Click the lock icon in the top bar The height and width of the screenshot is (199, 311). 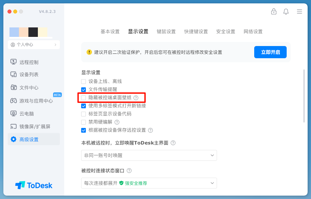tap(274, 11)
